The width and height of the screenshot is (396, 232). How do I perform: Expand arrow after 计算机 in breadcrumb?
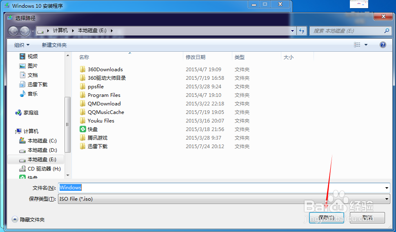(x=73, y=31)
